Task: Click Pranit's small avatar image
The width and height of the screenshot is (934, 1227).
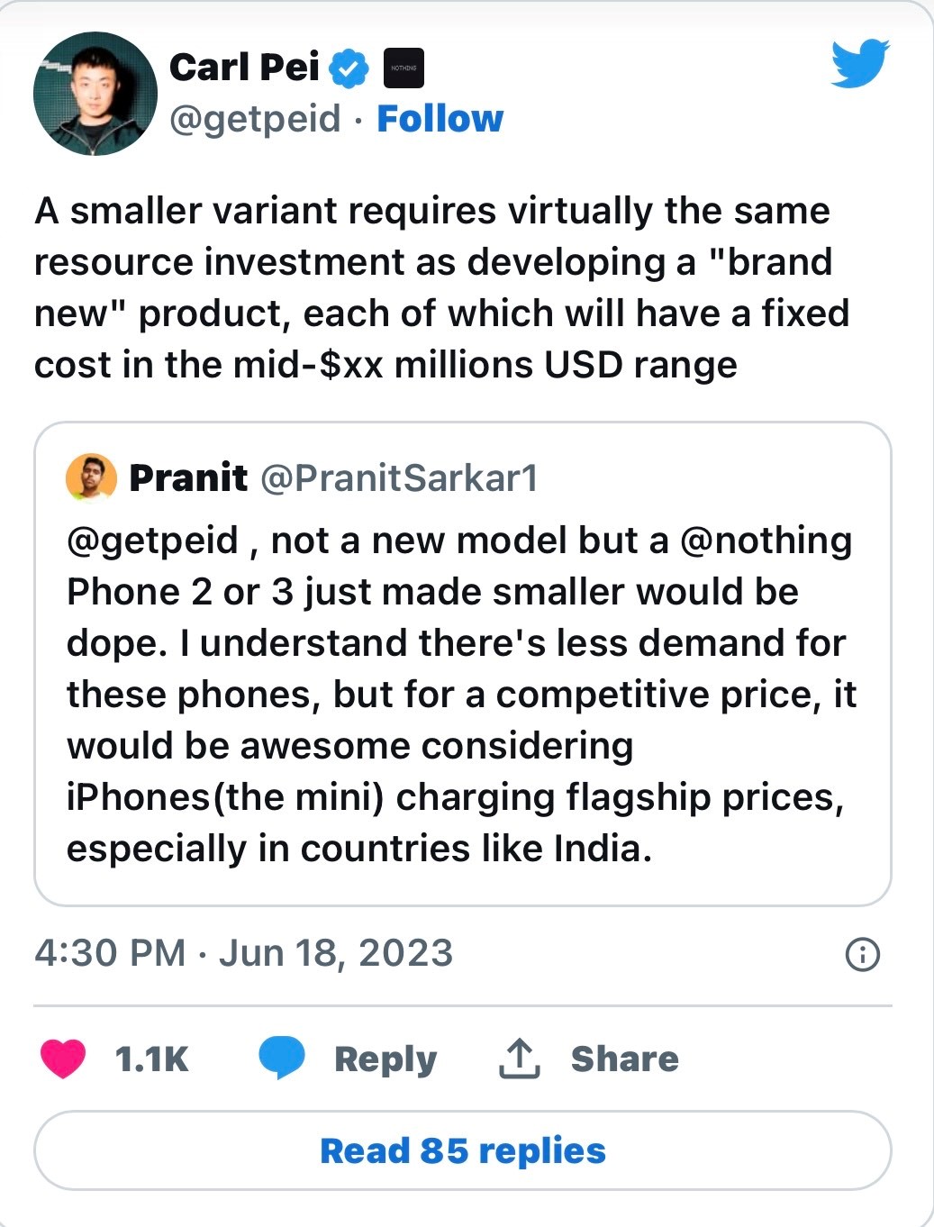Action: 91,477
